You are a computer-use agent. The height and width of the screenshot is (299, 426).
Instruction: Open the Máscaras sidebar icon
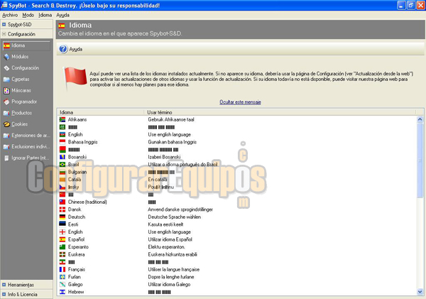click(x=6, y=90)
